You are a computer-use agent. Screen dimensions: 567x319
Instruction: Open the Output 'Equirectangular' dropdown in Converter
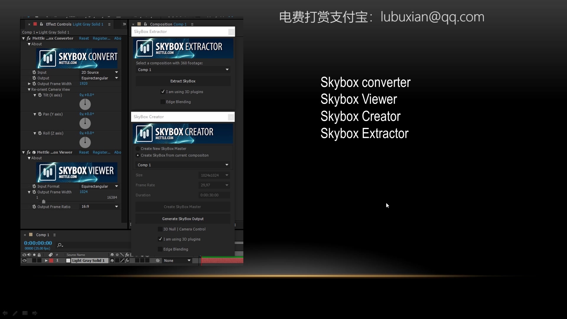[100, 78]
